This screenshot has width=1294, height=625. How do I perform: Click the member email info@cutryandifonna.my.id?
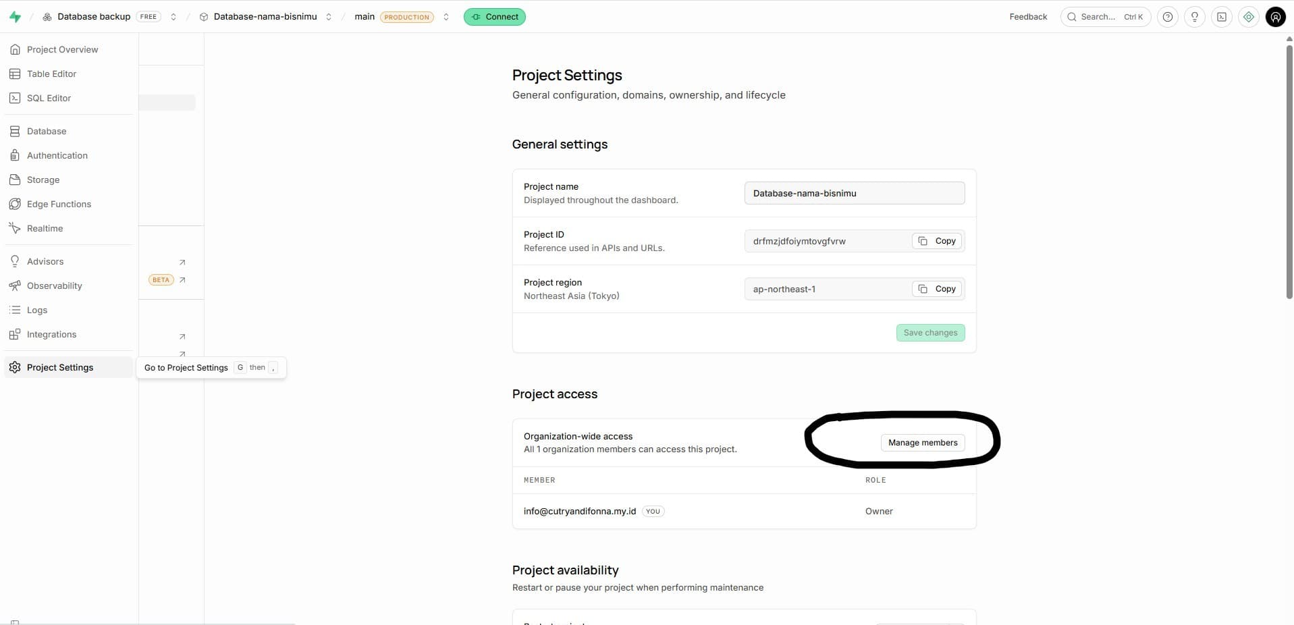(580, 511)
